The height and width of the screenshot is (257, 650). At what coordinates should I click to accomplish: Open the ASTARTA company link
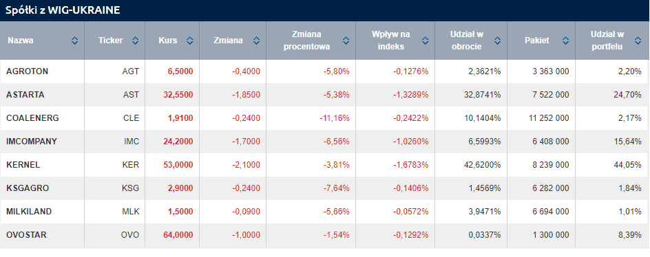[25, 95]
